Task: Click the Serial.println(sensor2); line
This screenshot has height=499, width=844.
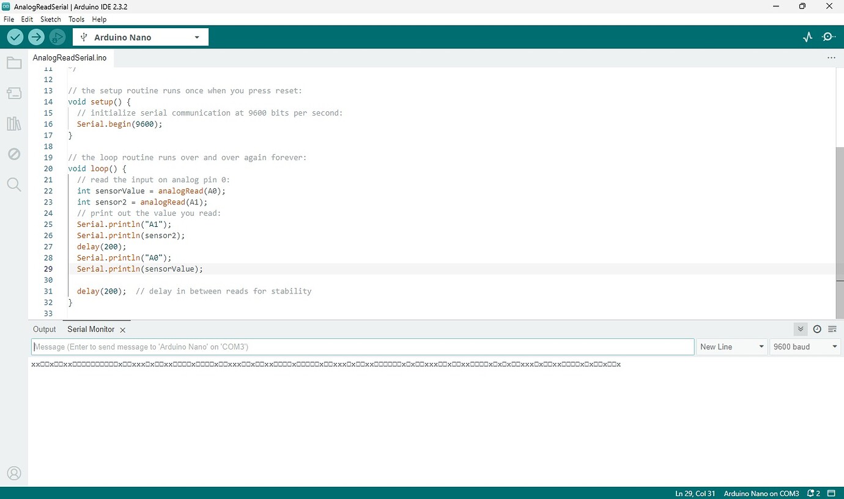Action: pos(131,235)
